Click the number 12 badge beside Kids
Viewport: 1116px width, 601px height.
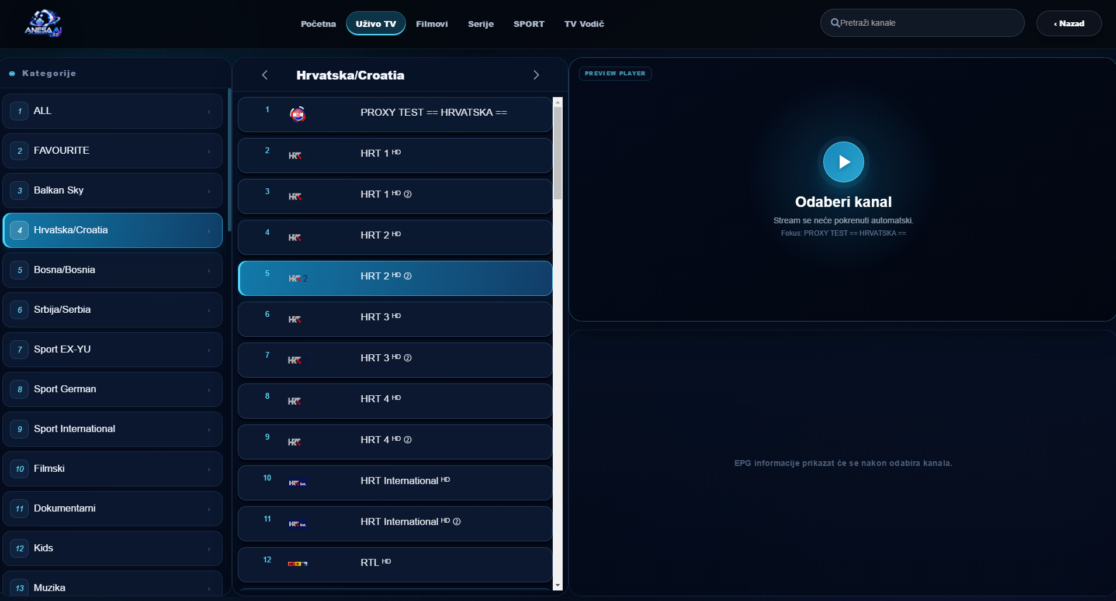19,548
